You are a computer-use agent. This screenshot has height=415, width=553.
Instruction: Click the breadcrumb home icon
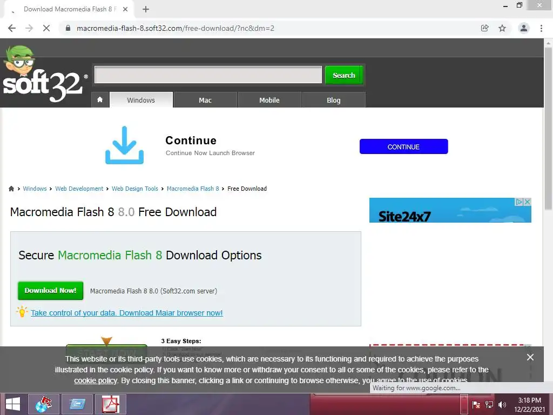tap(11, 189)
